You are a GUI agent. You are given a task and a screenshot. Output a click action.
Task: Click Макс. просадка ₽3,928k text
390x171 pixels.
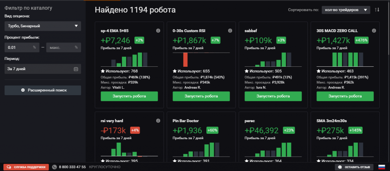(x=265, y=82)
